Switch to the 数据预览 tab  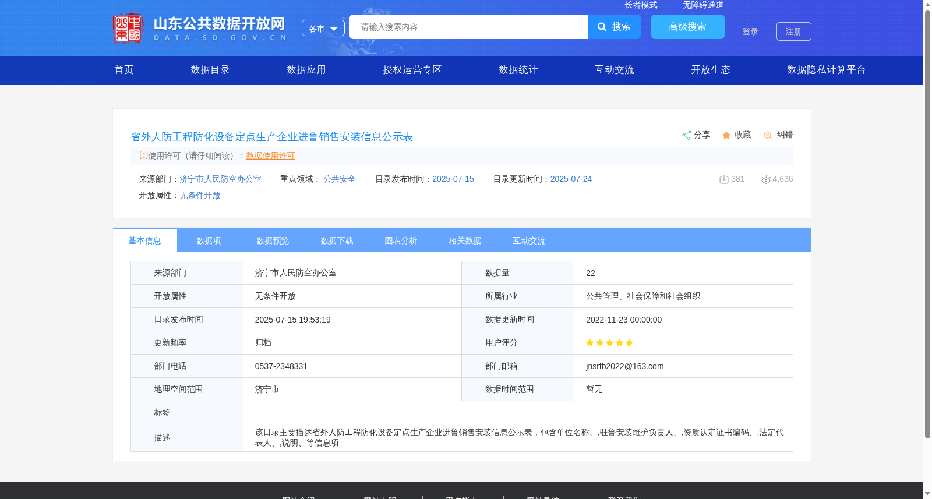tap(273, 240)
